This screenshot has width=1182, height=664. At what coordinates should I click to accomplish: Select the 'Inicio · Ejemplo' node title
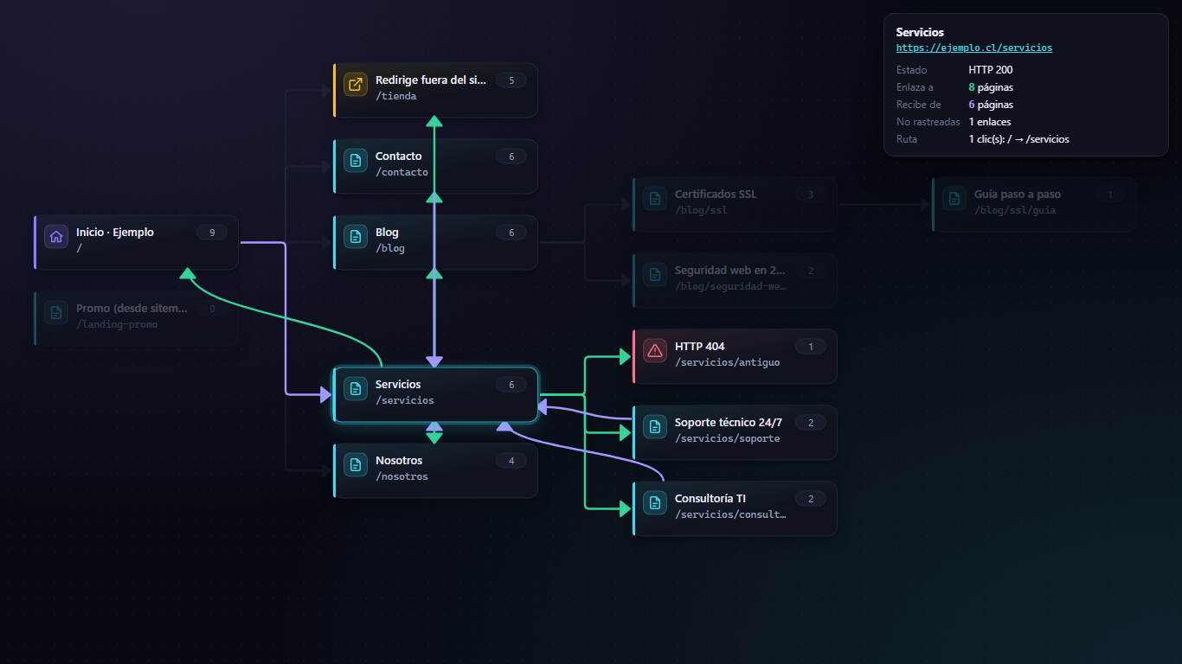tap(115, 233)
